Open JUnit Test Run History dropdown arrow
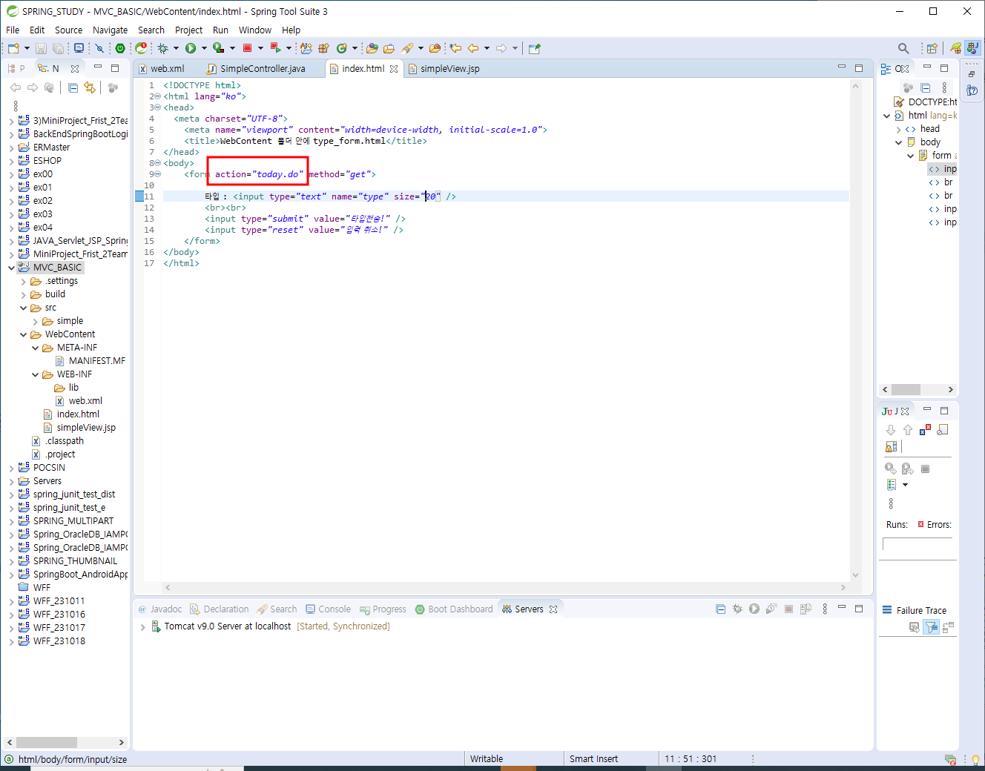 point(905,485)
